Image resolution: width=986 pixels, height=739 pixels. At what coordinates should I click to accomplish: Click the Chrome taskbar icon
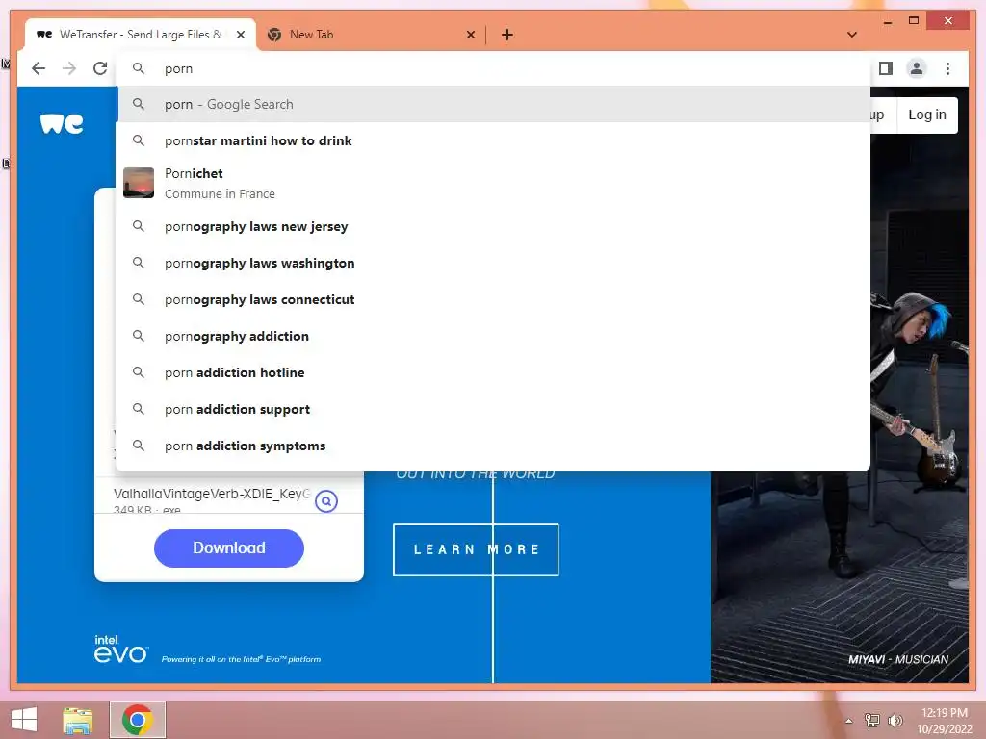pyautogui.click(x=138, y=720)
